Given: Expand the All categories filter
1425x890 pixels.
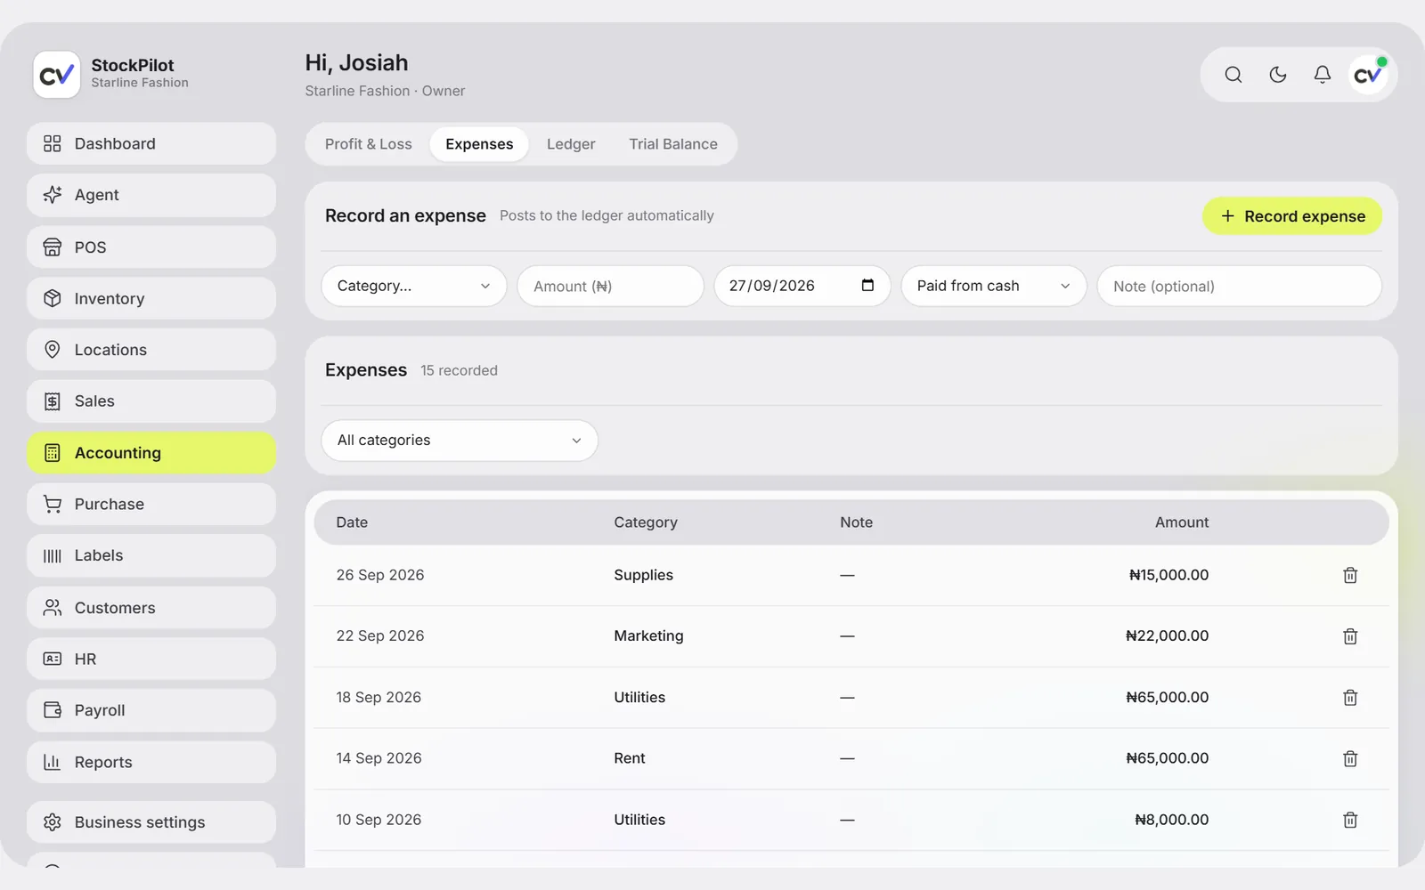Looking at the screenshot, I should (x=460, y=441).
